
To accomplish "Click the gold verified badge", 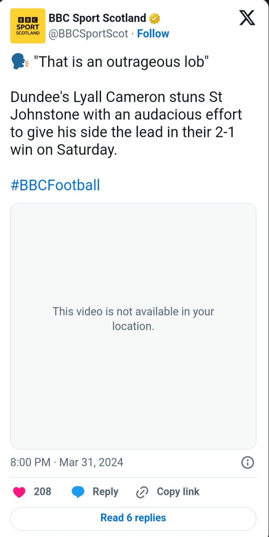I will (154, 18).
